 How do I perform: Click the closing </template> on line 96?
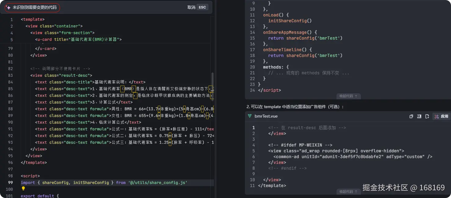pos(34,163)
